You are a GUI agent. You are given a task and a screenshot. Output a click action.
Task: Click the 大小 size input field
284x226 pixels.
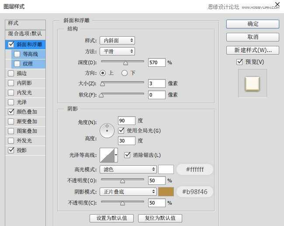tap(156, 83)
